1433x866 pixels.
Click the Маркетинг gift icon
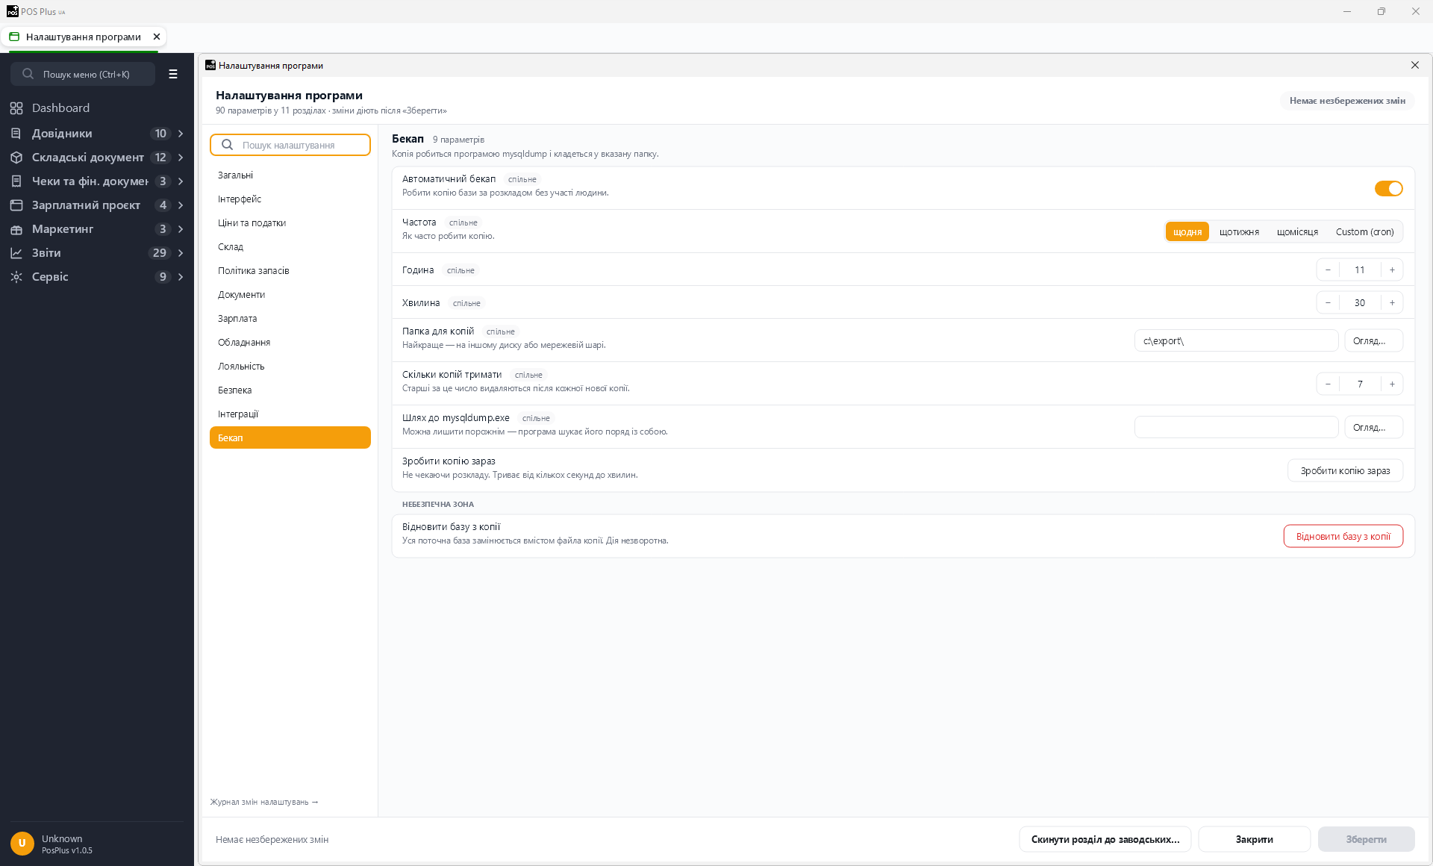click(x=16, y=229)
